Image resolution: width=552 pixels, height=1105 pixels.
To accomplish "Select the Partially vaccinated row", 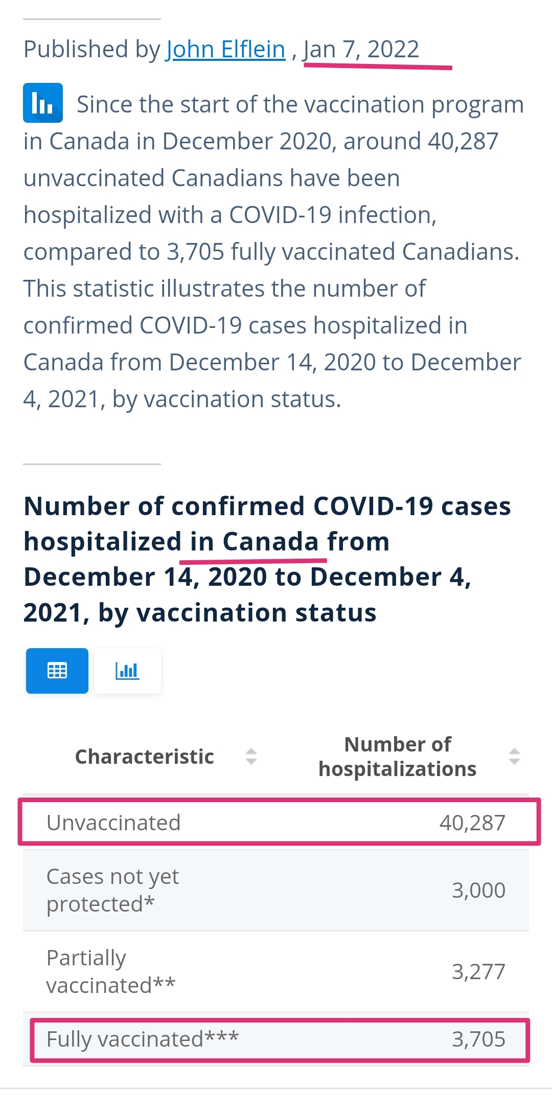I will 276,971.
